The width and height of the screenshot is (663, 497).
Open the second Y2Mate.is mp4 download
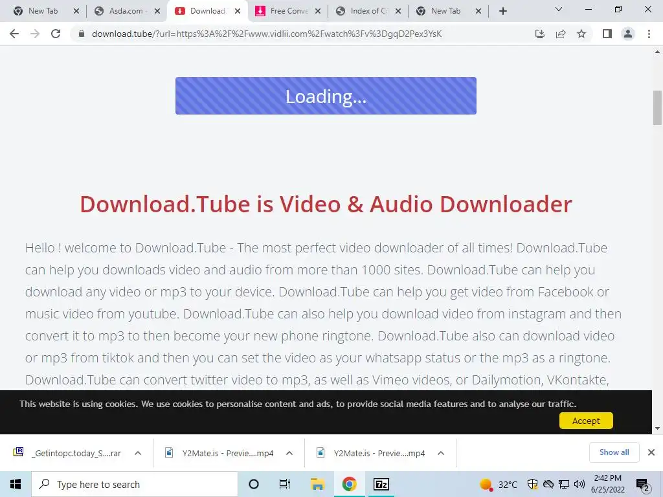point(379,454)
